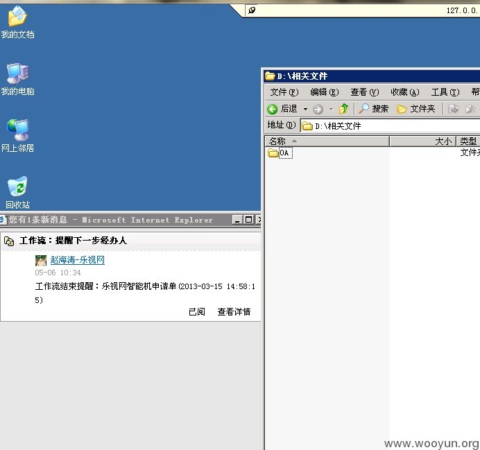This screenshot has width=480, height=450.
Task: Click the connection bar pin icon
Action: (x=252, y=10)
